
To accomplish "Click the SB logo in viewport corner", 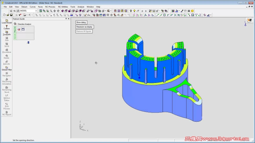I will (x=249, y=20).
